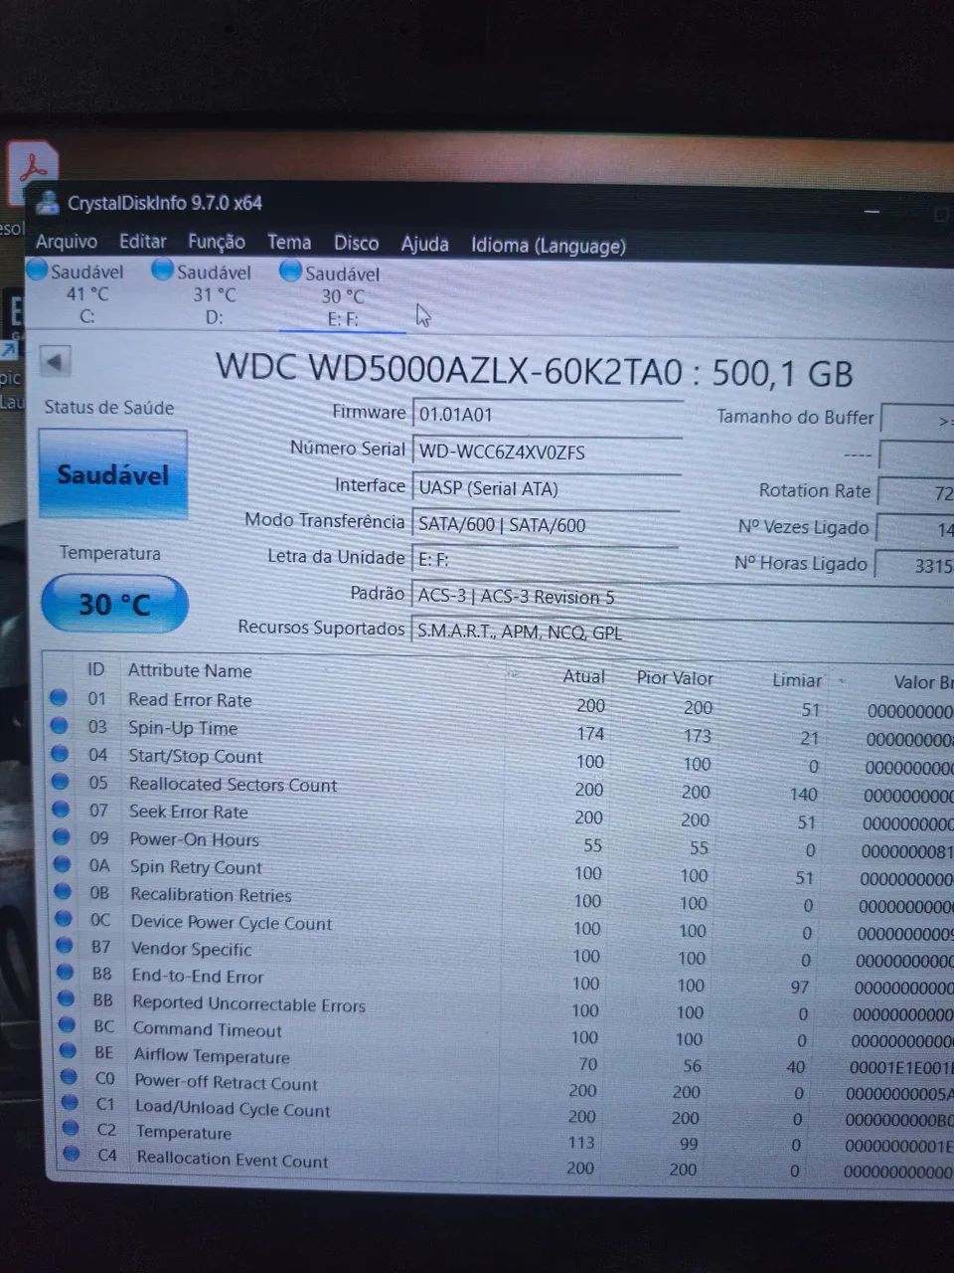Click the Padrão field ACS-3 Revision 5

click(x=683, y=597)
